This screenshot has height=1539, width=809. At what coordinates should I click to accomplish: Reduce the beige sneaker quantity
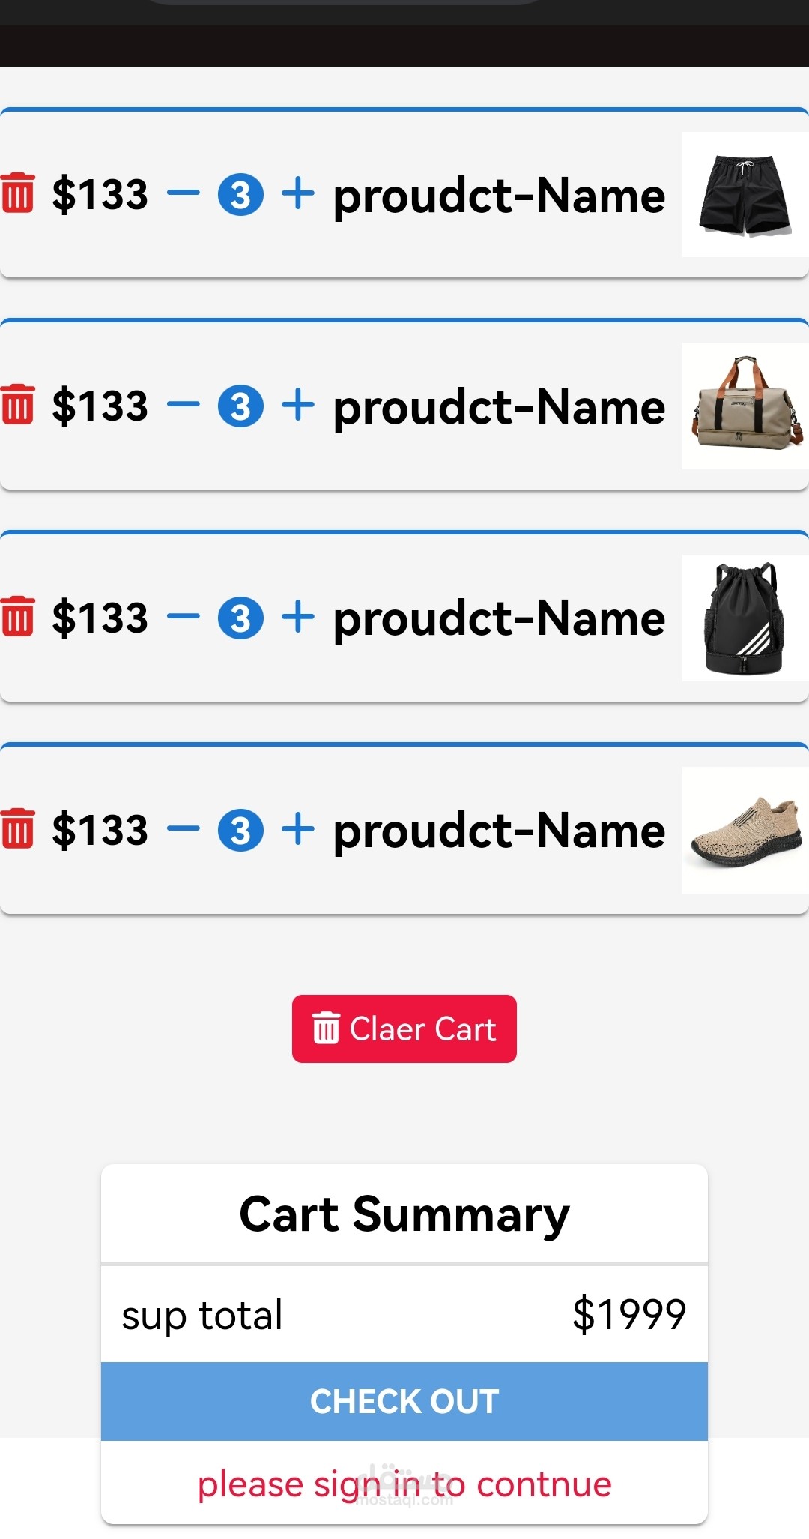(x=184, y=830)
